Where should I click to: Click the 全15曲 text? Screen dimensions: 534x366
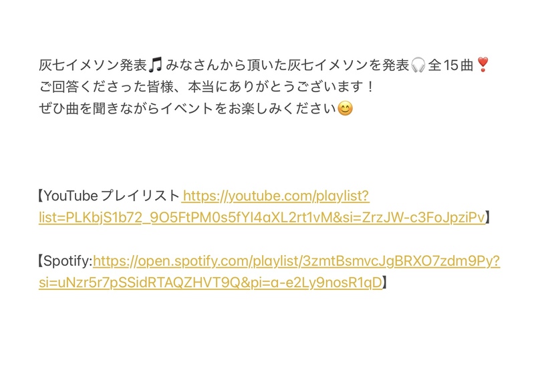click(451, 65)
